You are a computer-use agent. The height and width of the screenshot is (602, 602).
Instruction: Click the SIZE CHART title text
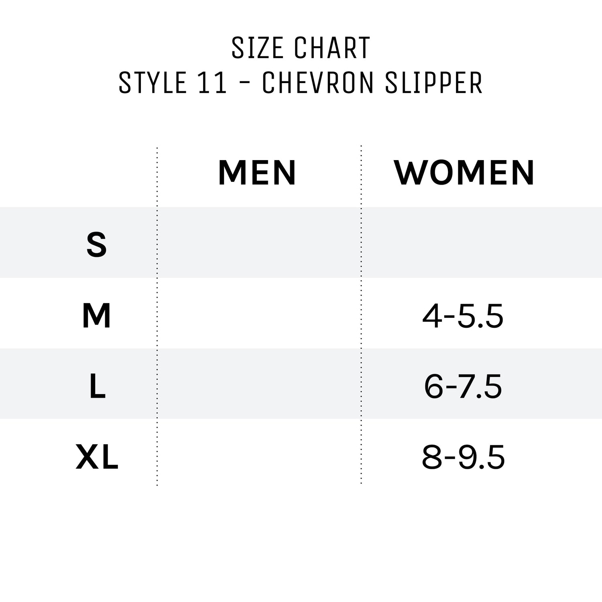(x=301, y=48)
